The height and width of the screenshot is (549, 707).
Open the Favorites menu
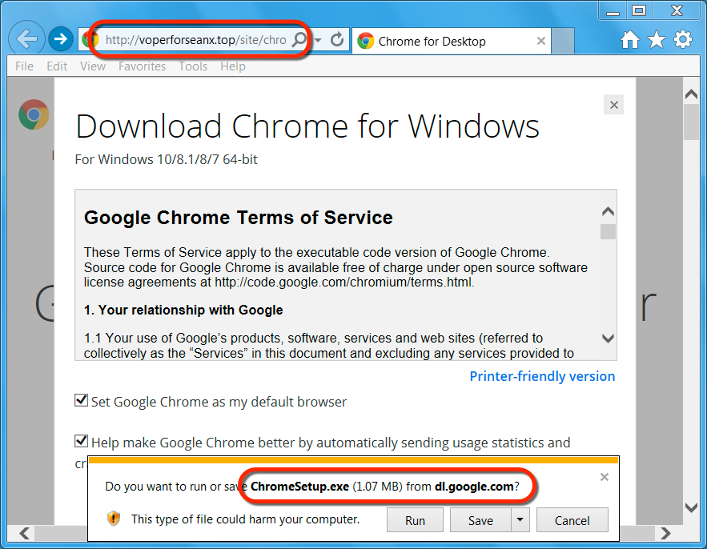[142, 66]
